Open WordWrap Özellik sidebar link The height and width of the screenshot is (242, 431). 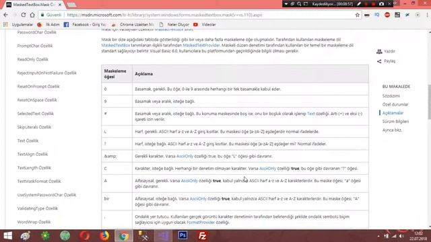point(34,222)
